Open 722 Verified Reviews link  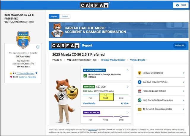coord(25,73)
